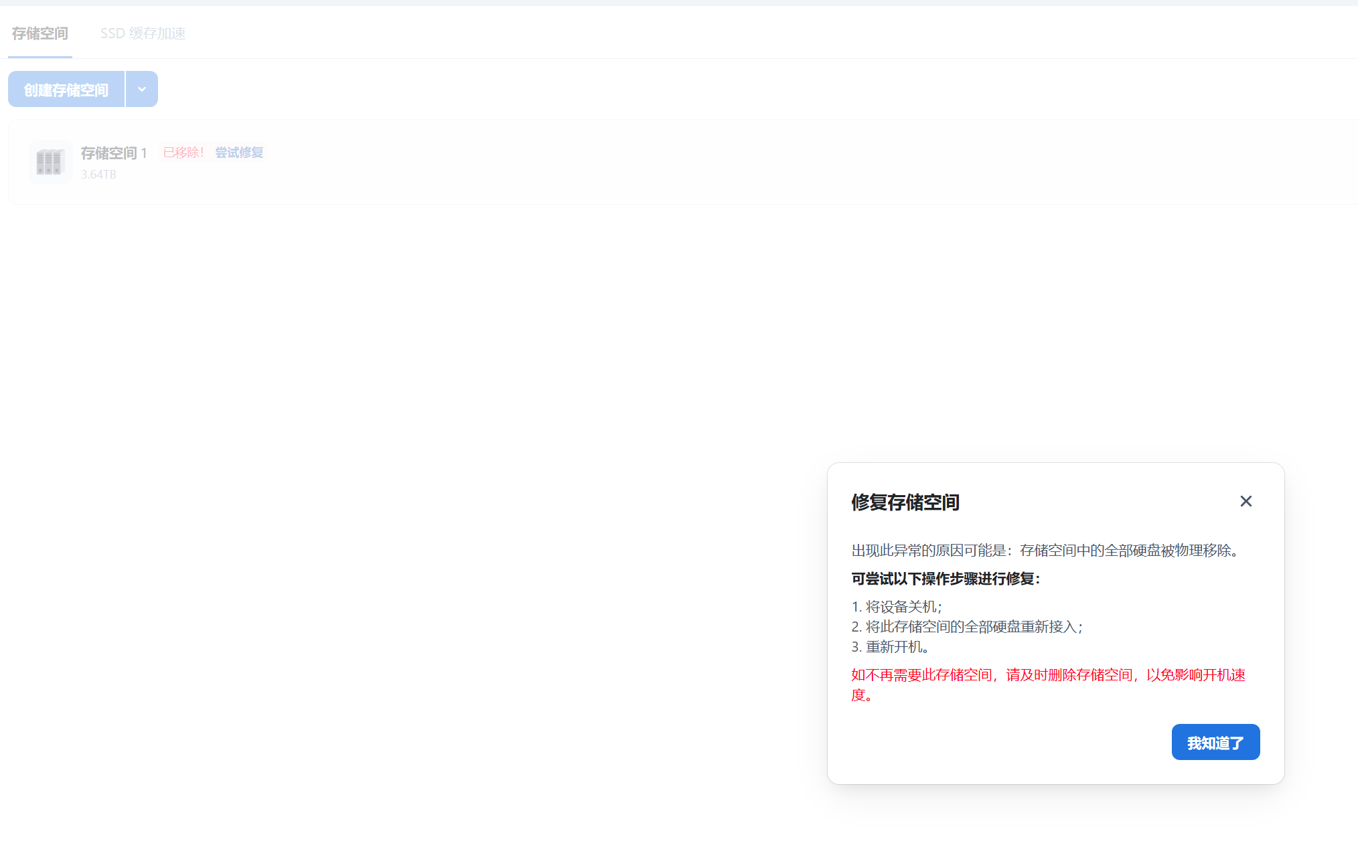Click the 修复存储空间 dialog title

[x=905, y=502]
